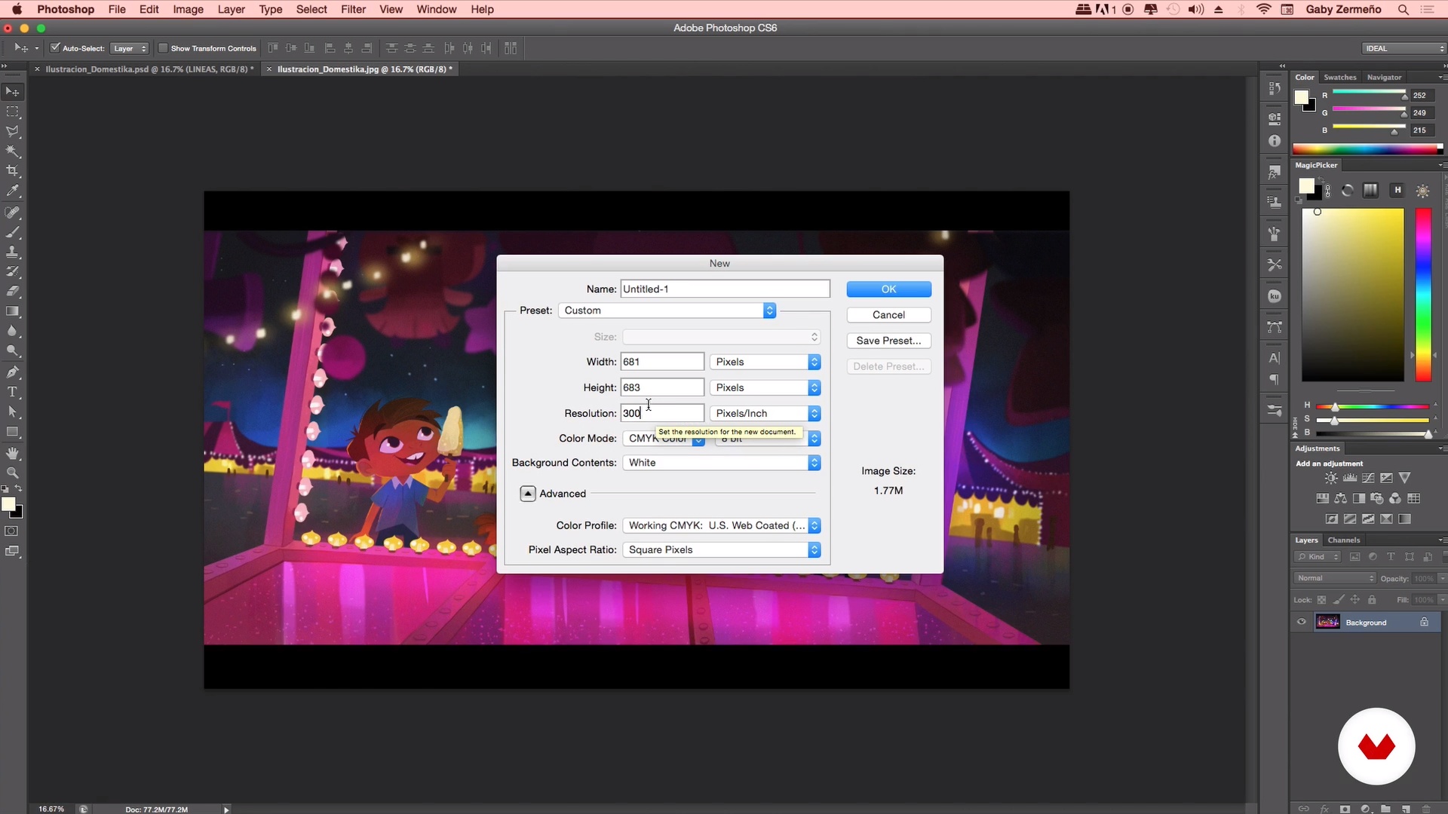The width and height of the screenshot is (1448, 814).
Task: Select the Pen tool
Action: pyautogui.click(x=13, y=372)
